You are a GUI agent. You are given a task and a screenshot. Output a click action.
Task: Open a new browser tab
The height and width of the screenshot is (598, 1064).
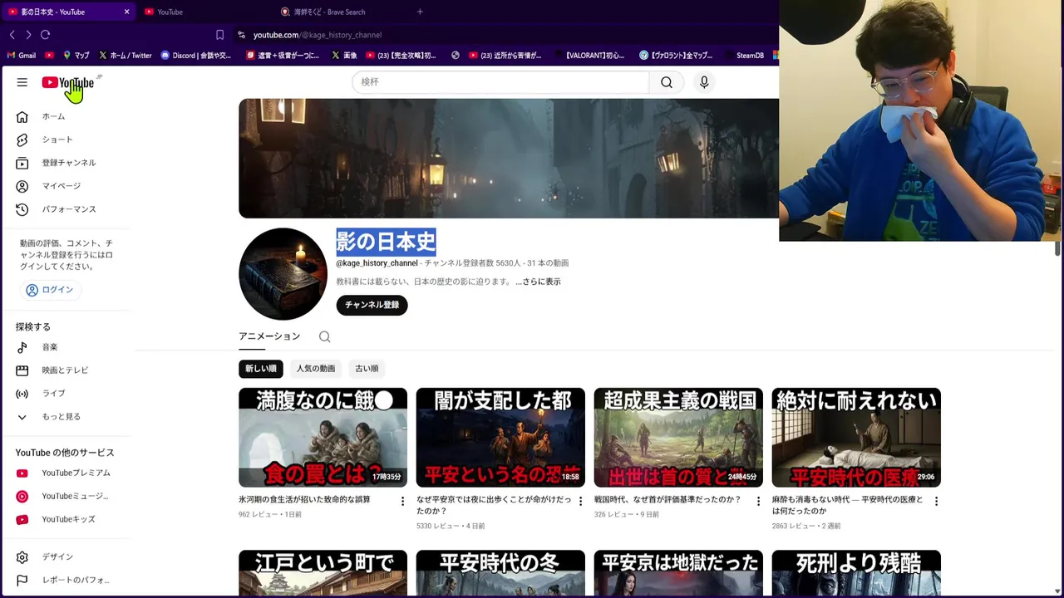420,12
